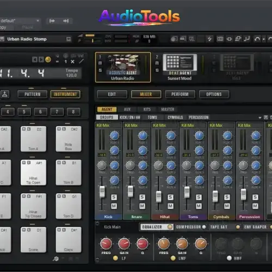Click the play pattern arrow button
Viewport: 272px width, 272px height.
click(41, 59)
